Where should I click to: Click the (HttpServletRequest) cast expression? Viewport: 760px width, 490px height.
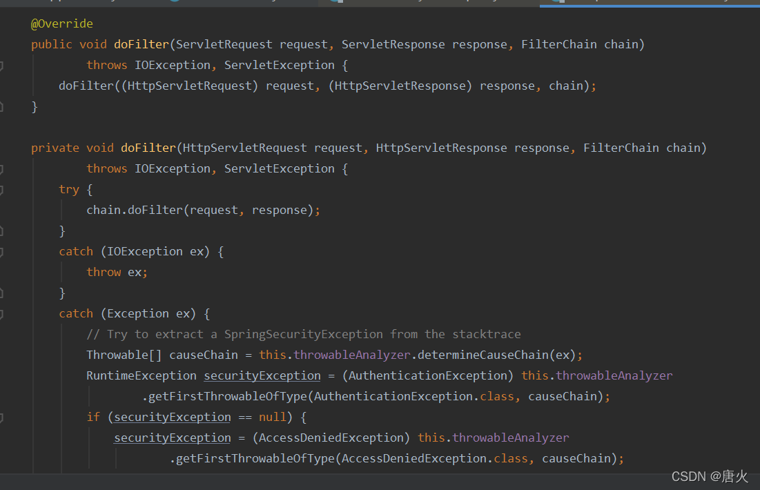click(190, 86)
